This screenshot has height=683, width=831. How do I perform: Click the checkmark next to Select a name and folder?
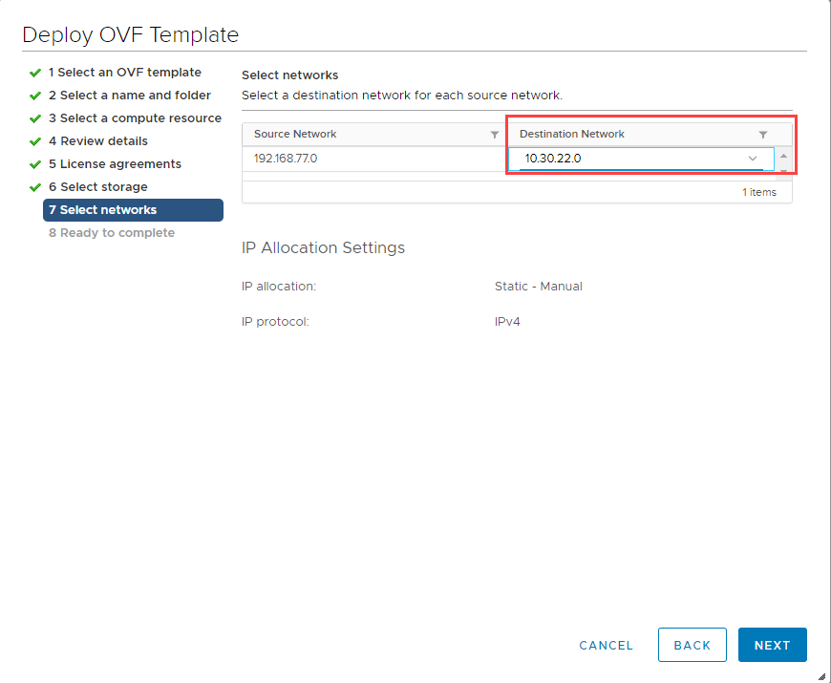[x=35, y=95]
